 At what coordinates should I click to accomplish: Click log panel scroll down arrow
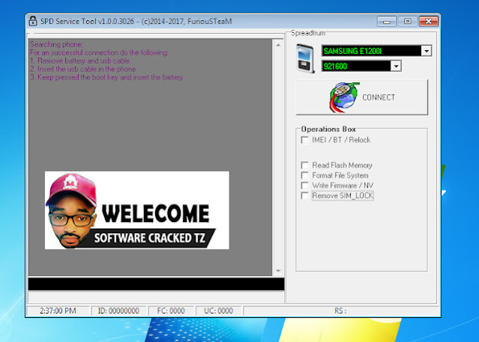click(x=278, y=271)
